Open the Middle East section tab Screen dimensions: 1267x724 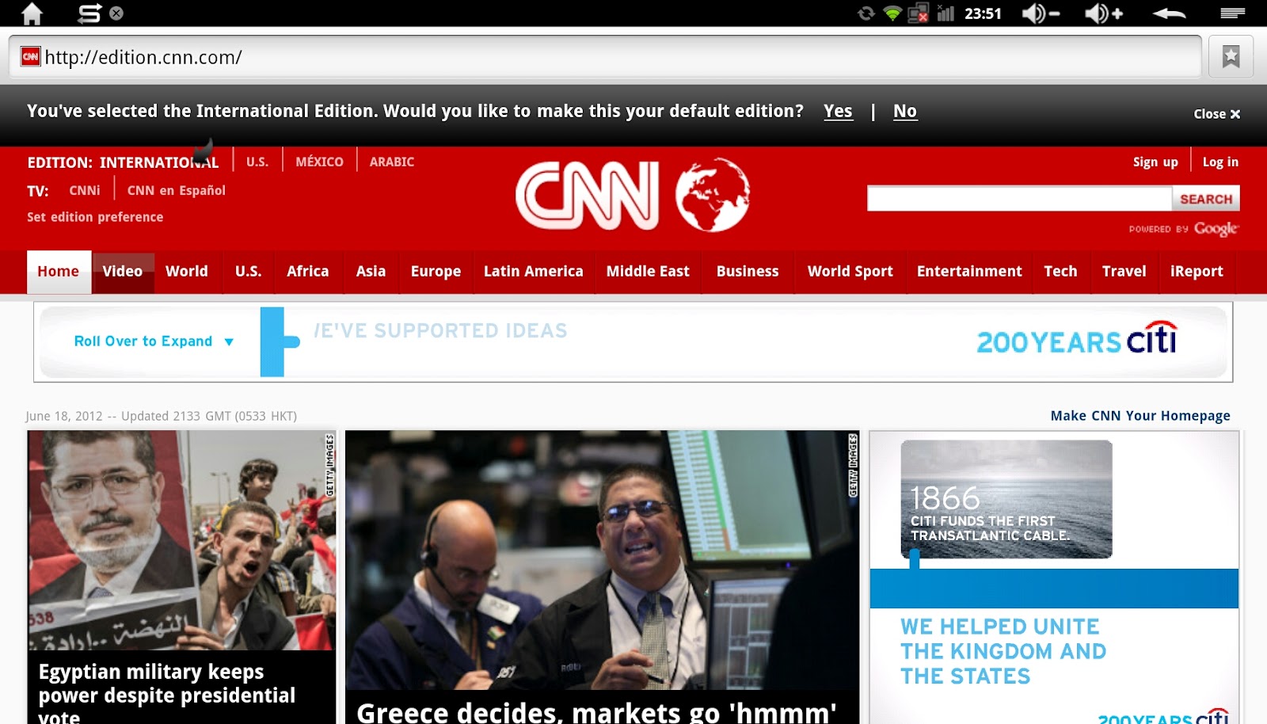click(x=648, y=272)
